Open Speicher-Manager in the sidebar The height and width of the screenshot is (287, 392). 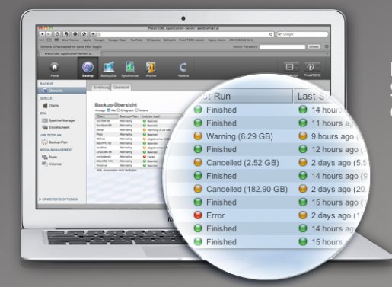(x=59, y=120)
